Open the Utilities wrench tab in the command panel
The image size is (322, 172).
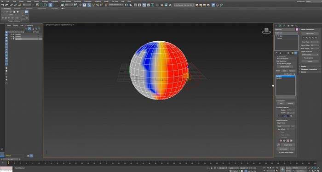(296, 26)
